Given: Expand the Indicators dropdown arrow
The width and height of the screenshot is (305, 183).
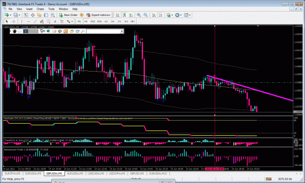Looking at the screenshot, I should click(172, 15).
